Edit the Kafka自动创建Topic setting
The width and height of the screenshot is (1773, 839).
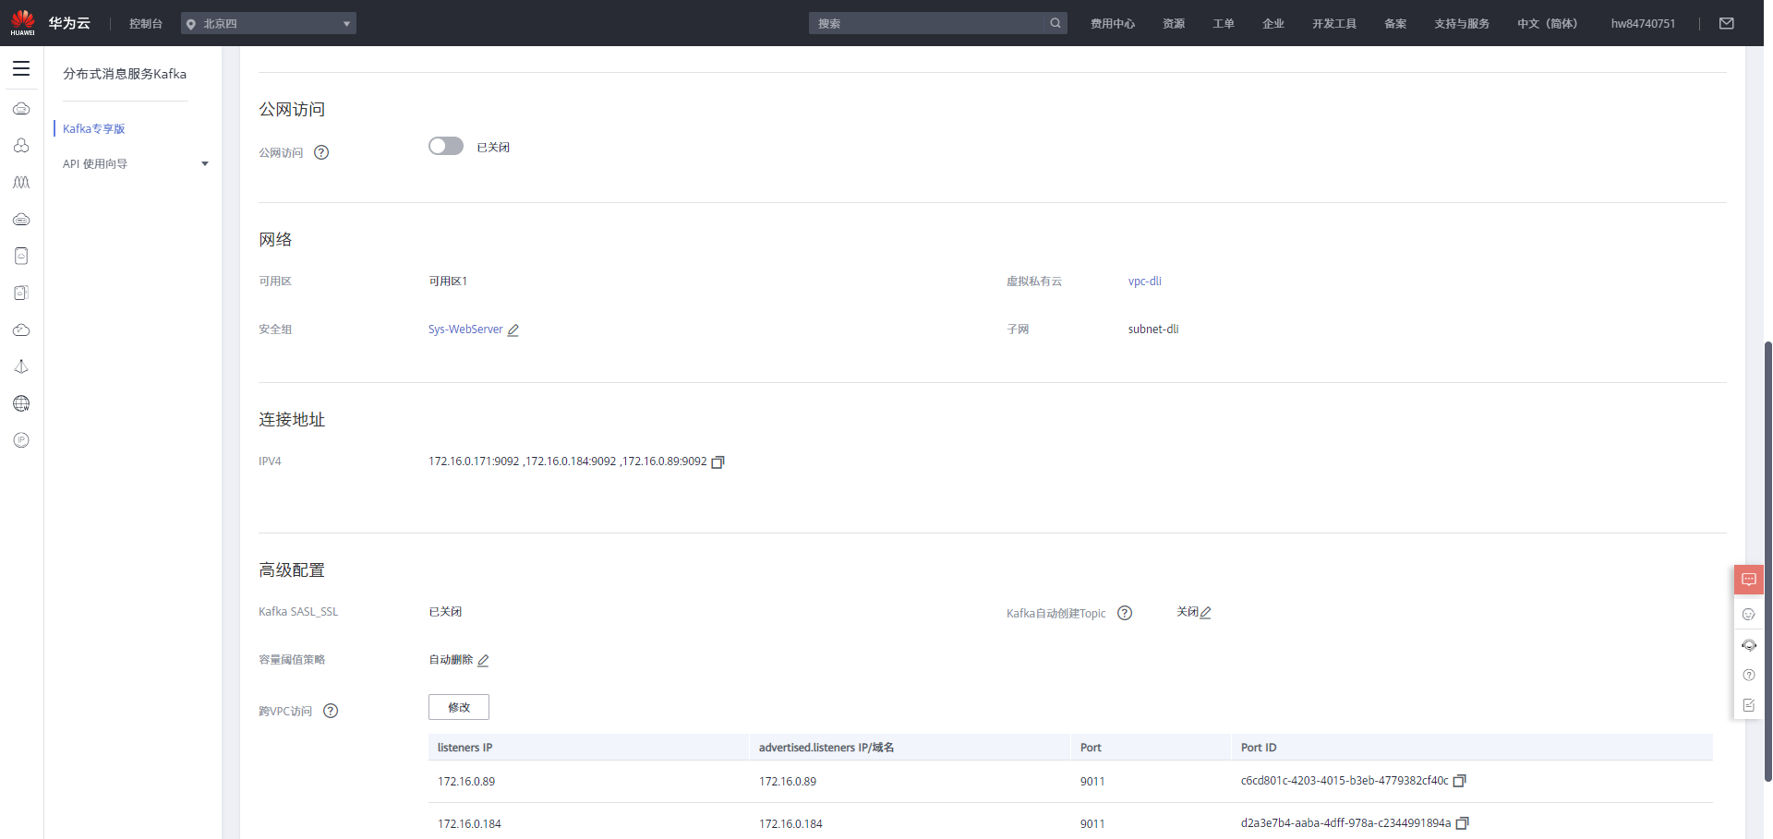[1206, 613]
